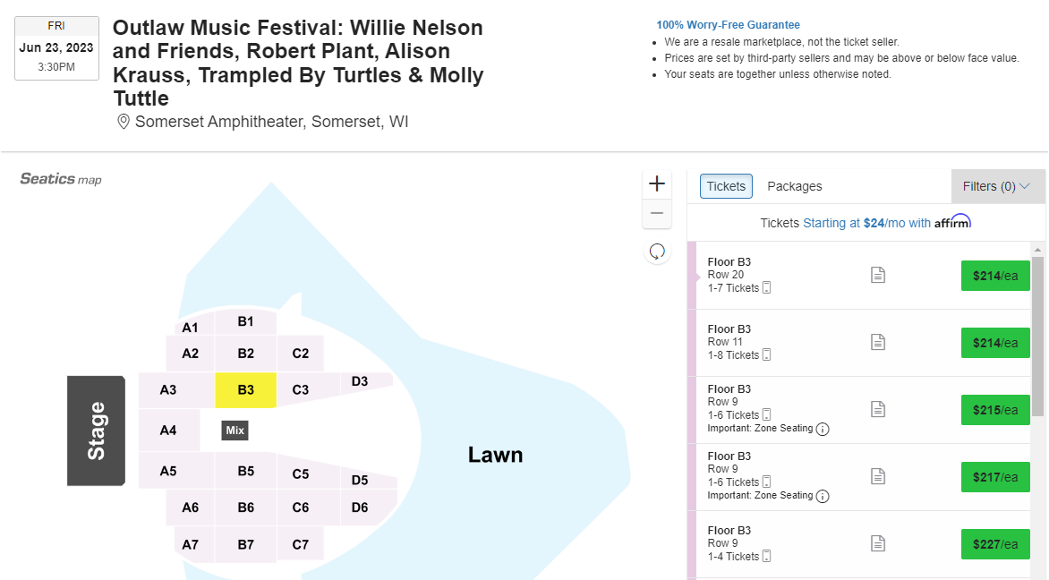Image resolution: width=1049 pixels, height=580 pixels.
Task: Open the note icon for the Row 11 listing
Action: click(x=878, y=342)
